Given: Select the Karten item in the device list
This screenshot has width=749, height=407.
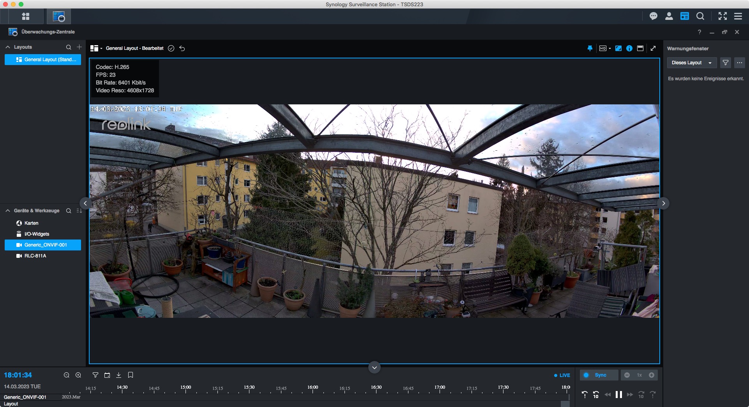Looking at the screenshot, I should [x=31, y=223].
